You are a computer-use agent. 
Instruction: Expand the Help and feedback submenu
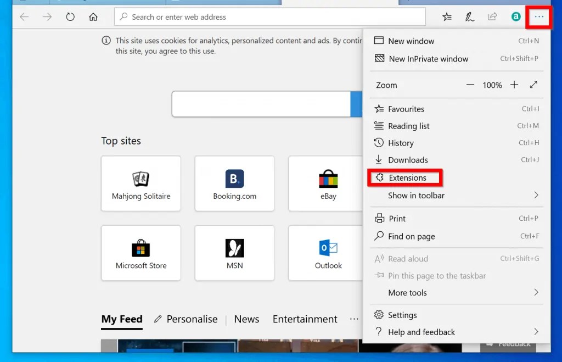[x=421, y=332]
